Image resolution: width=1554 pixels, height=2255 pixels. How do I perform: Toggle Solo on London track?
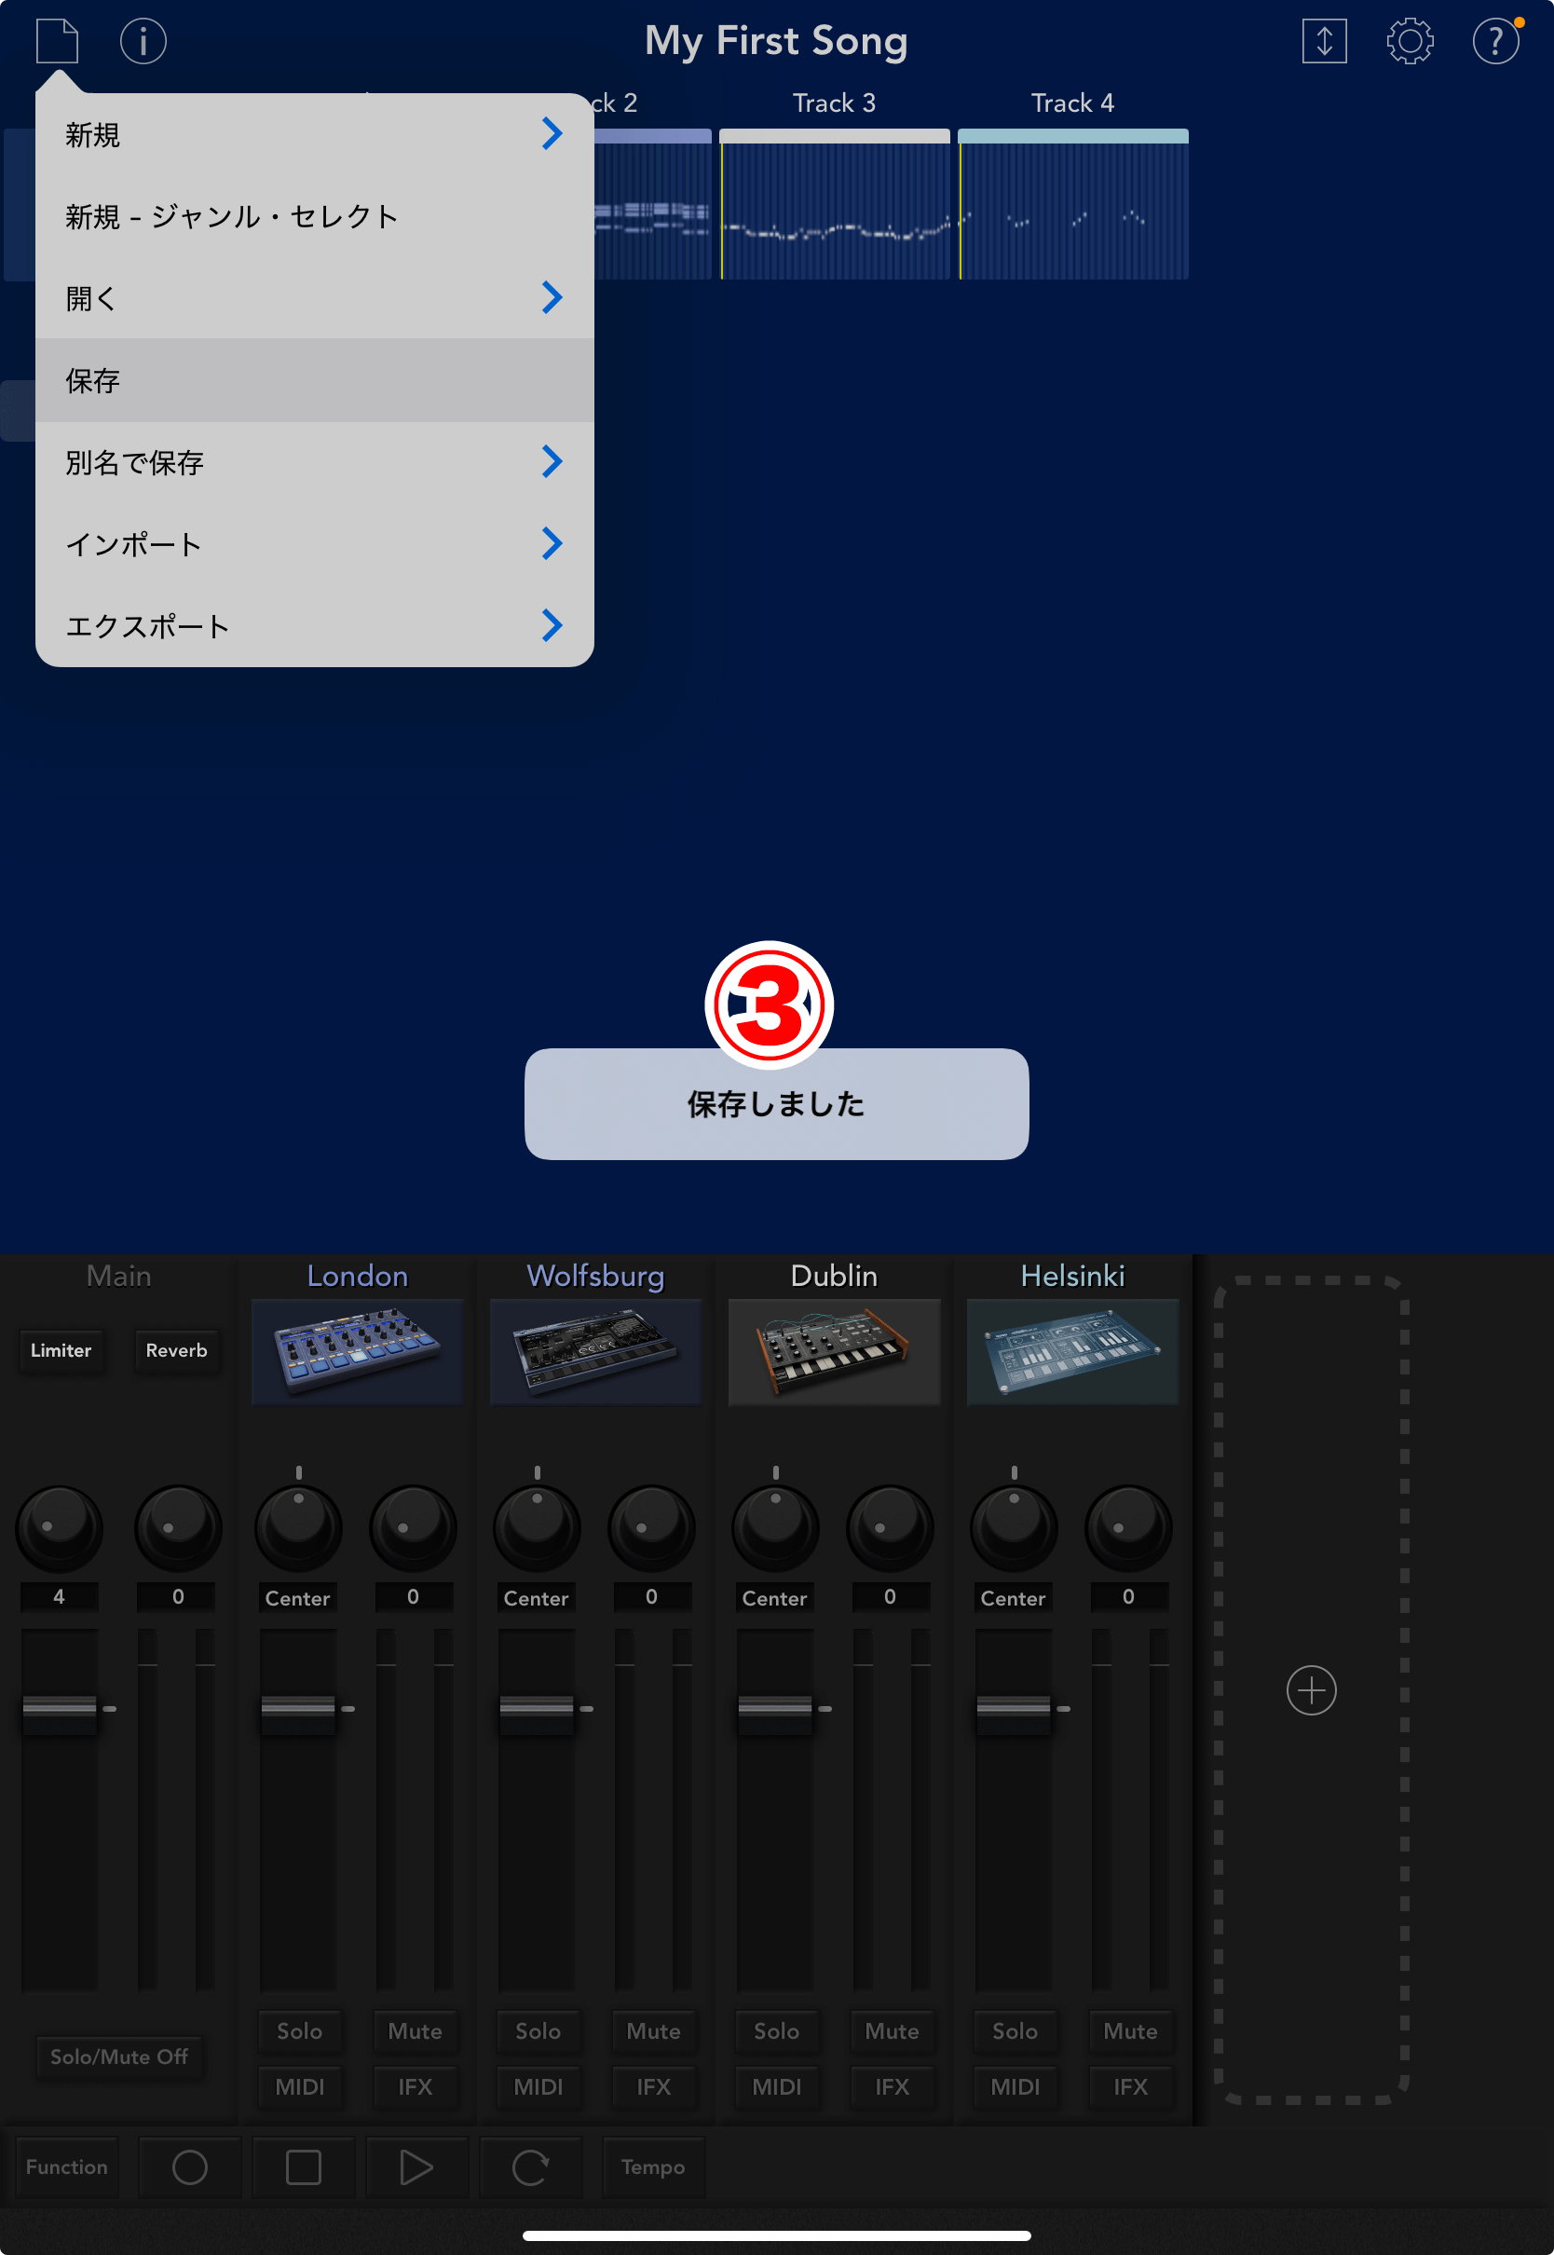click(x=300, y=2031)
